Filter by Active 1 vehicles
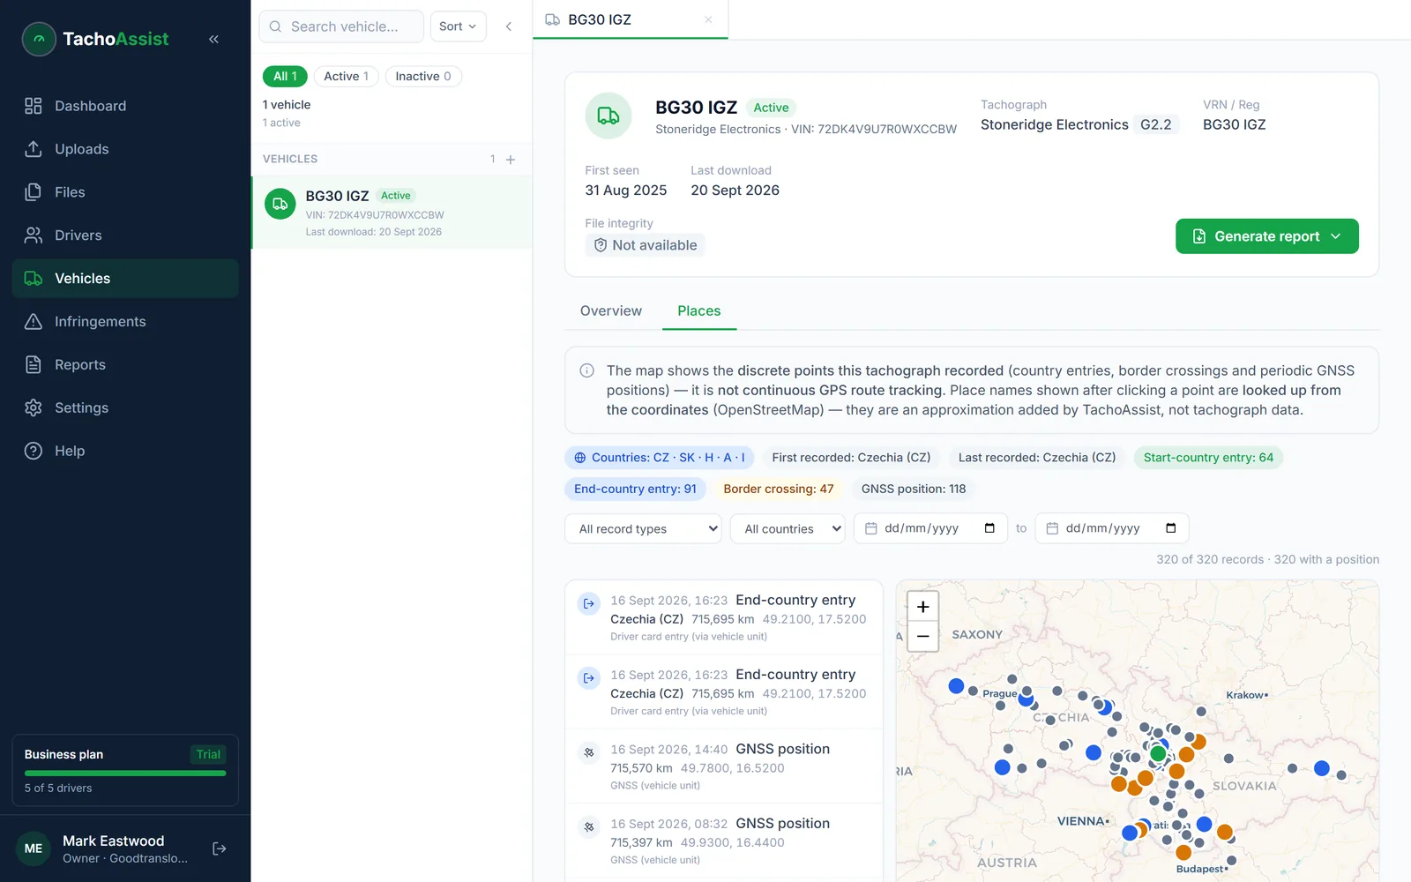This screenshot has height=882, width=1411. pyautogui.click(x=347, y=77)
